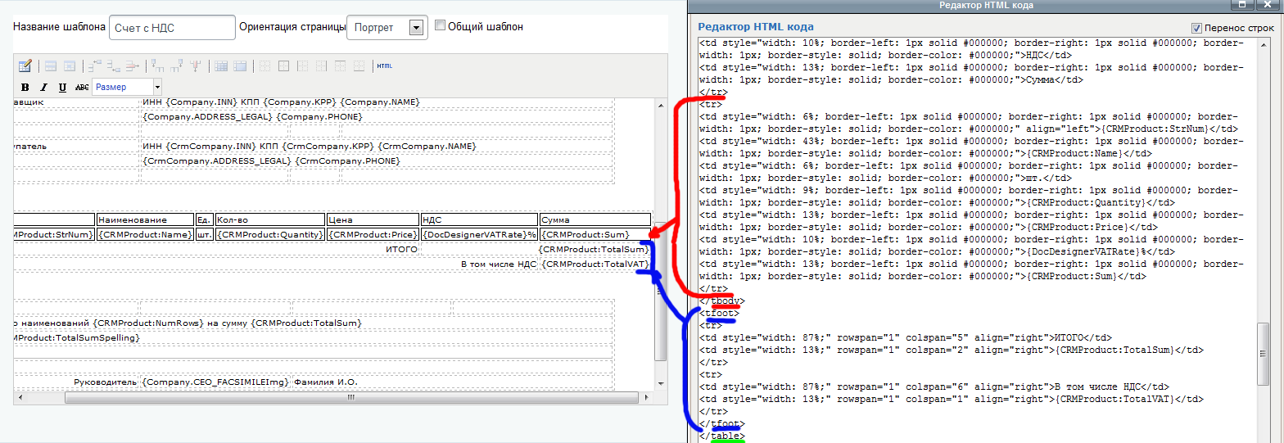Toggle underline formatting
The width and height of the screenshot is (1284, 443).
coord(62,87)
